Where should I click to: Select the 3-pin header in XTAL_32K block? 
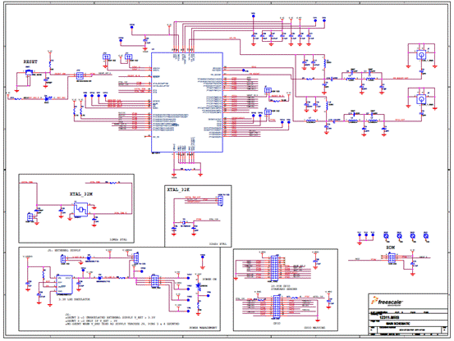click(x=221, y=200)
